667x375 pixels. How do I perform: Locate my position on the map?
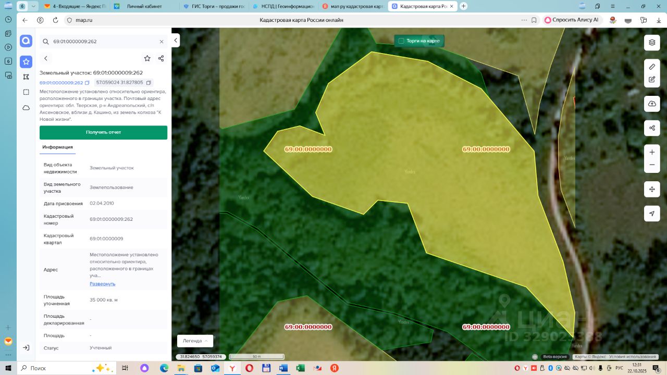[652, 214]
